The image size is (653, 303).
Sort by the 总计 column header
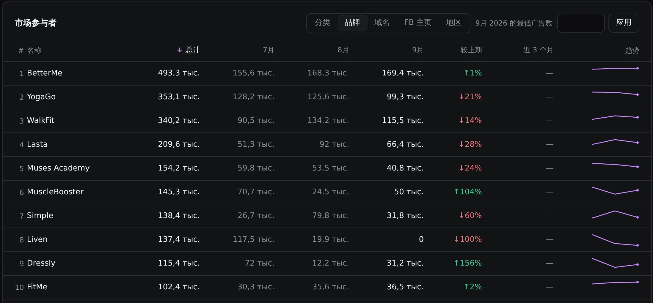pyautogui.click(x=192, y=50)
